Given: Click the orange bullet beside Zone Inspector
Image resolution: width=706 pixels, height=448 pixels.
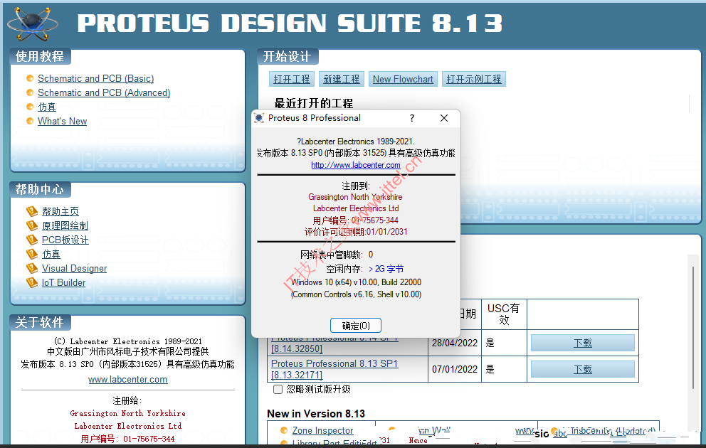Looking at the screenshot, I should click(x=284, y=430).
